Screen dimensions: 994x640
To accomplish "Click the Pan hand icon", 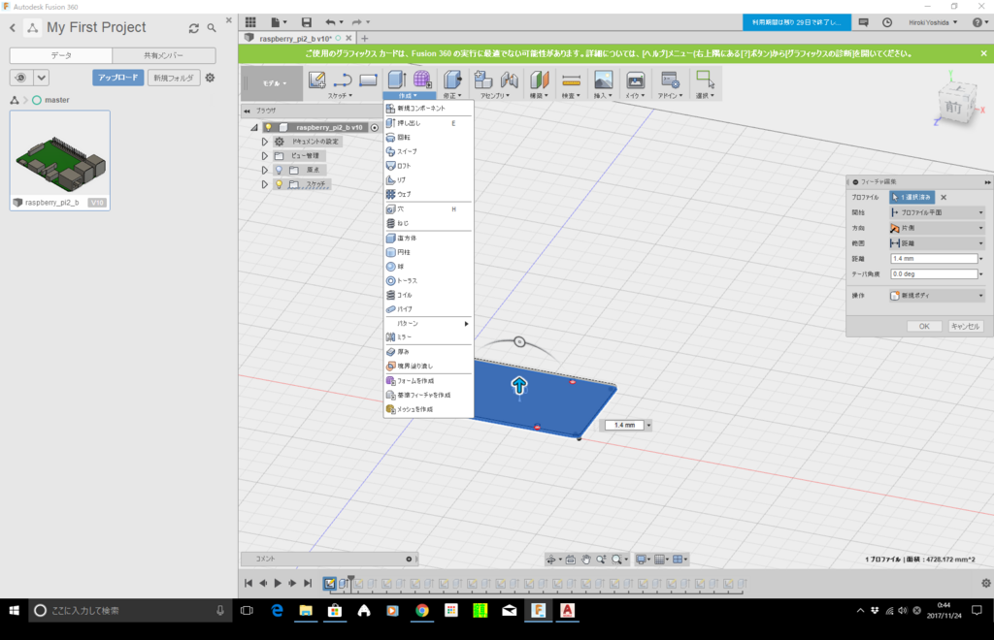I will 585,559.
